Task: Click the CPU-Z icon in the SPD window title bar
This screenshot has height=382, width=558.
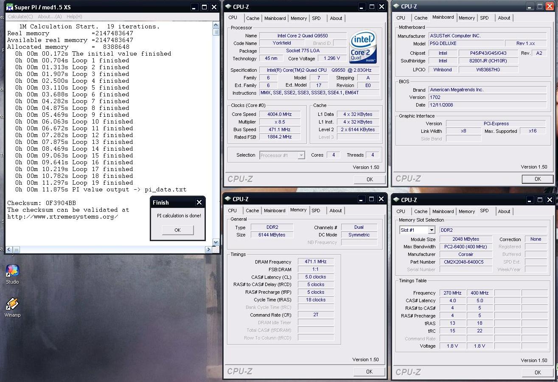Action: point(396,199)
